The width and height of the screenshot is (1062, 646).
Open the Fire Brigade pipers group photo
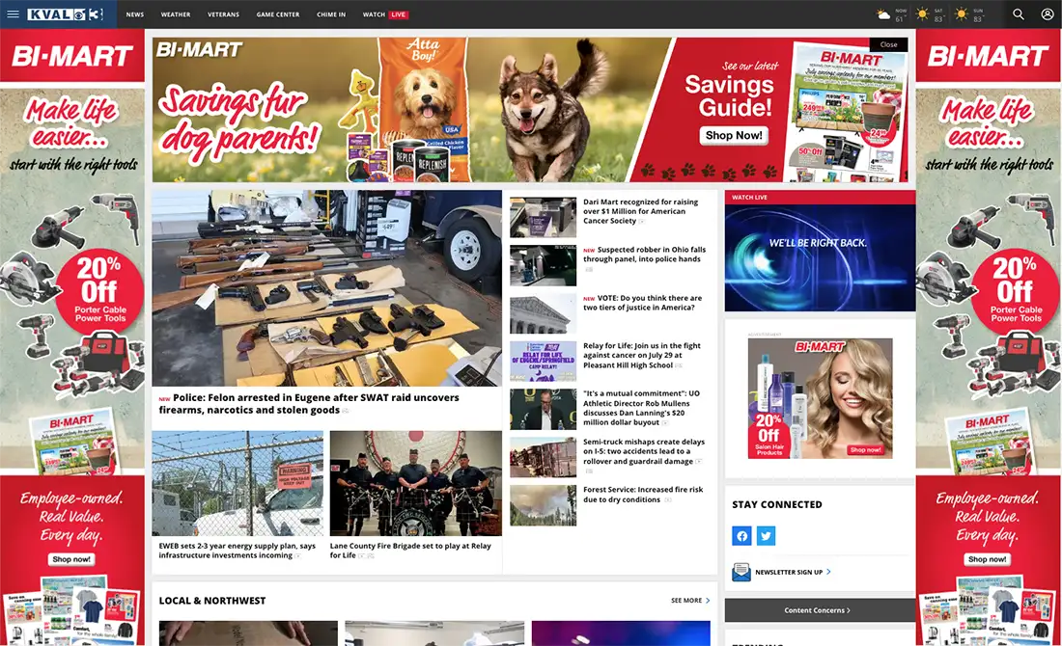[416, 483]
